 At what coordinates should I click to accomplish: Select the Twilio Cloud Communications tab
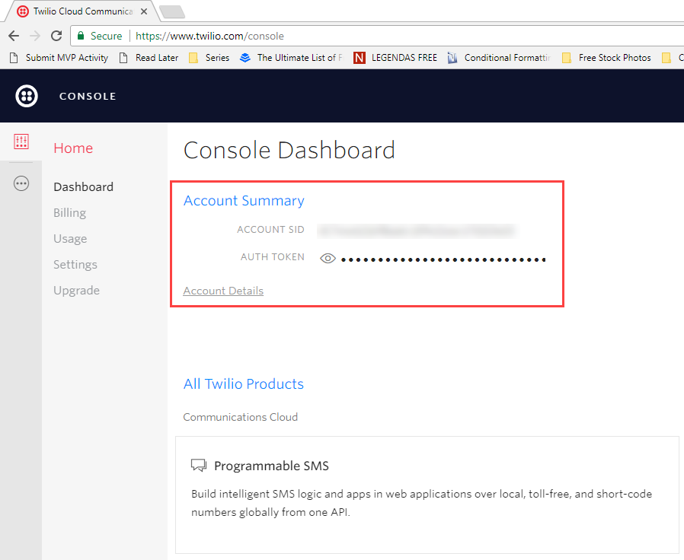(x=83, y=11)
